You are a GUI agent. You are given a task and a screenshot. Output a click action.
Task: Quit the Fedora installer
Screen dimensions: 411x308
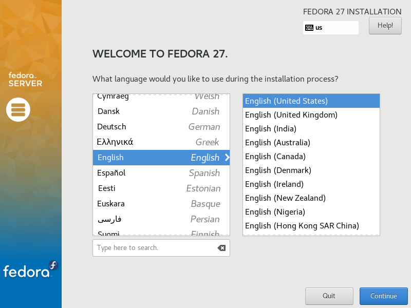[329, 296]
